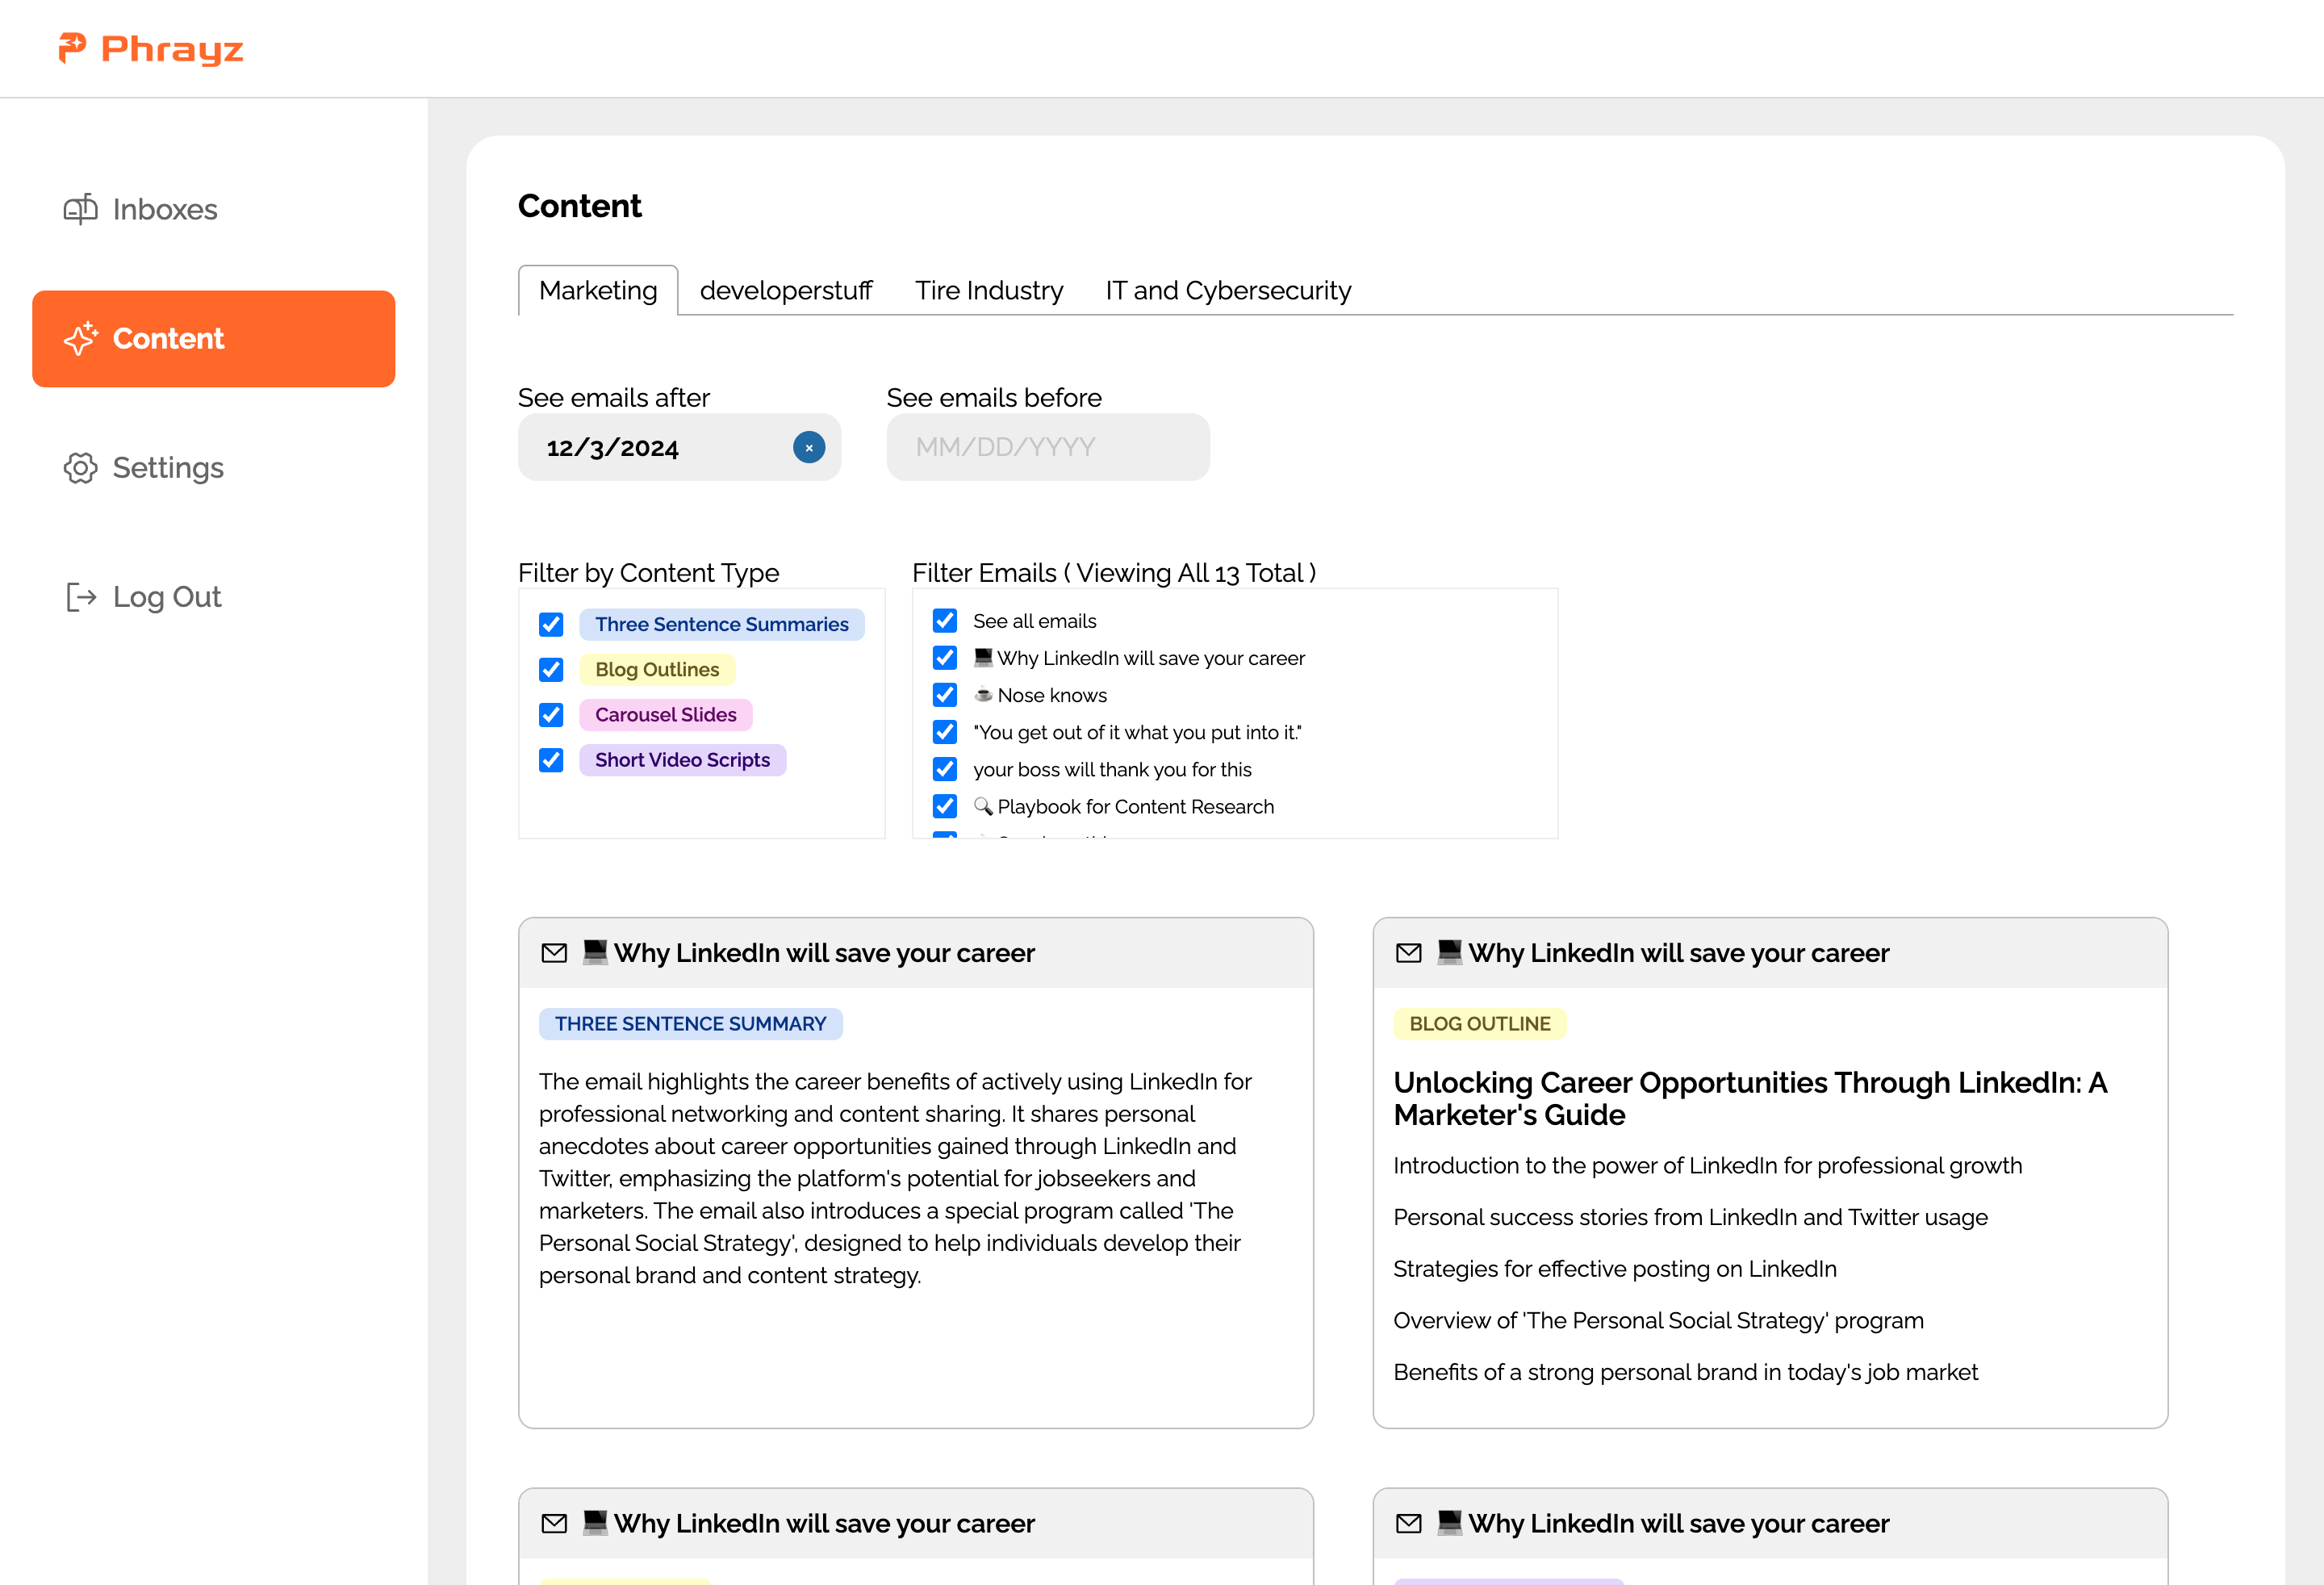2324x1585 pixels.
Task: Click the laptop emoji in the Blog Outline card title
Action: tap(1449, 952)
